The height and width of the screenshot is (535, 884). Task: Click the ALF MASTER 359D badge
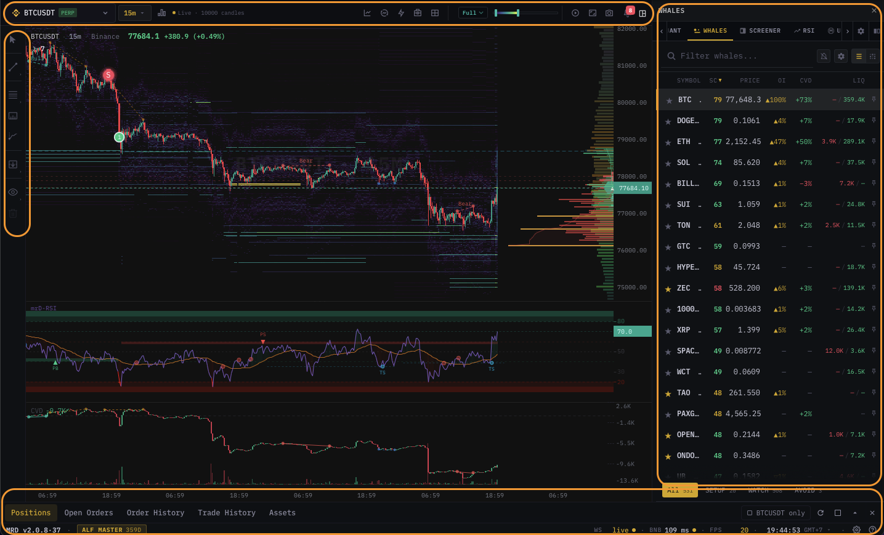click(112, 530)
